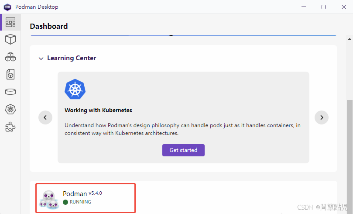Show previous Learning Center card
The image size is (353, 214).
click(x=45, y=117)
